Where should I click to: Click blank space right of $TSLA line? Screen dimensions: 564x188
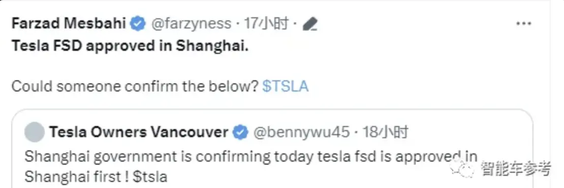pyautogui.click(x=414, y=86)
